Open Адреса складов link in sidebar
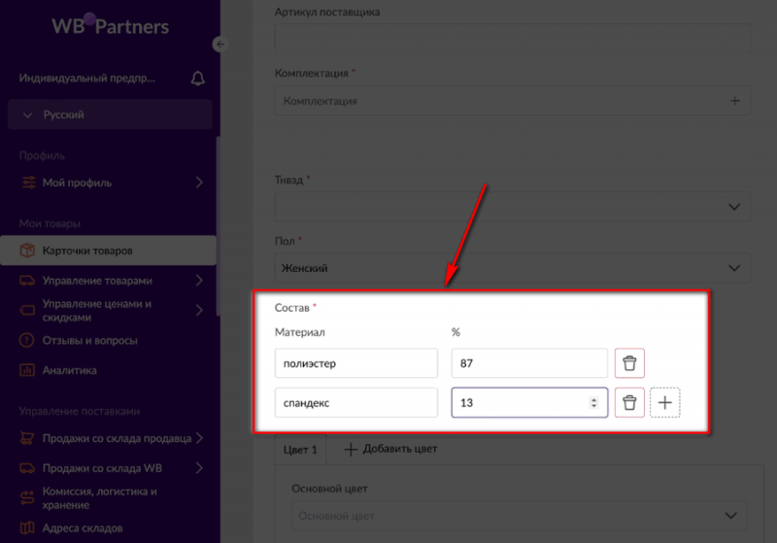Viewport: 777px width, 543px height. click(x=82, y=528)
